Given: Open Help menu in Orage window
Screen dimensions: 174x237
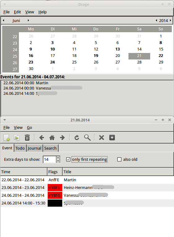Looking at the screenshot, I should click(42, 12).
